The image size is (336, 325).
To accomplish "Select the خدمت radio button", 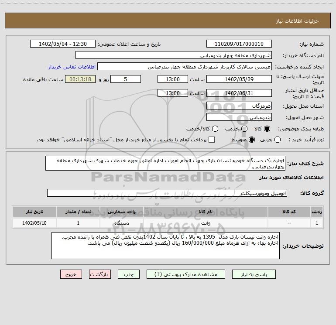I will [x=244, y=129].
